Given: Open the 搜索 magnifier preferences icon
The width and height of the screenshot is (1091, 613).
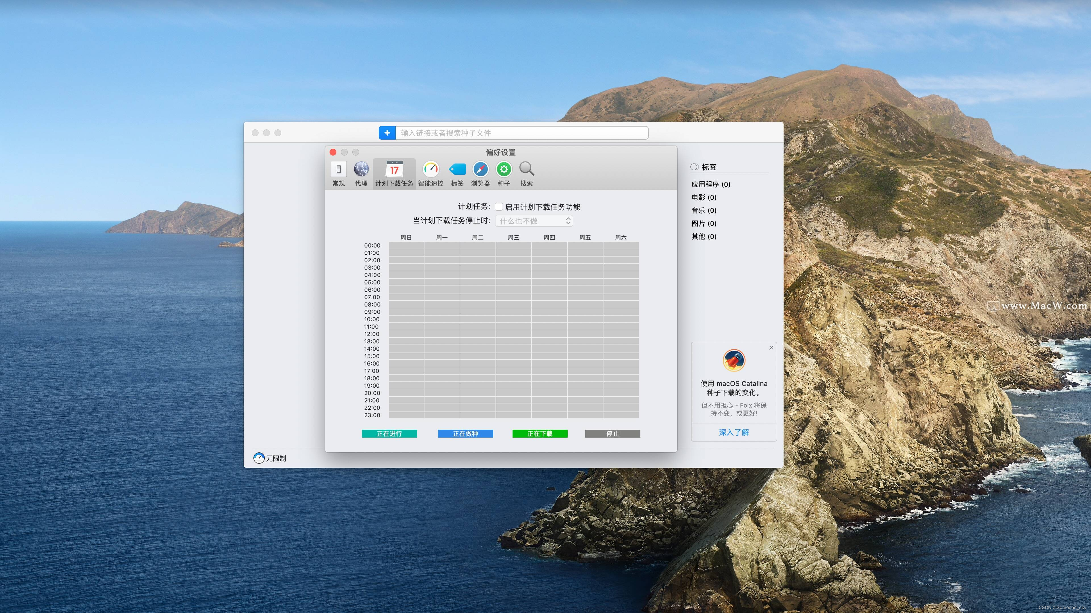Looking at the screenshot, I should 526,170.
